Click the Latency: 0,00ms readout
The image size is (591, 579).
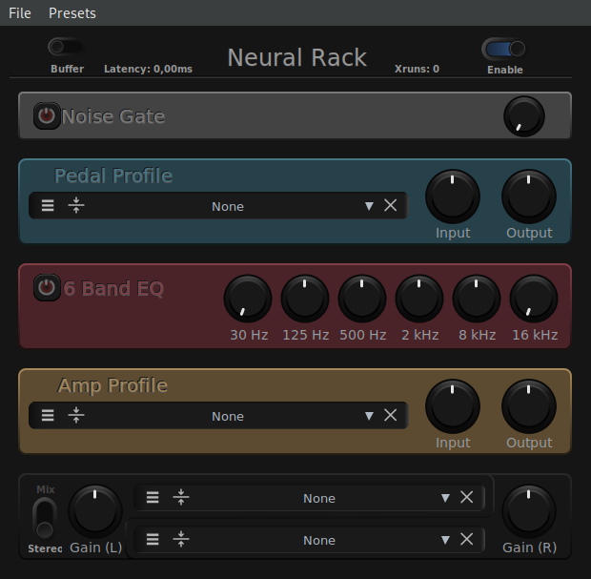148,69
